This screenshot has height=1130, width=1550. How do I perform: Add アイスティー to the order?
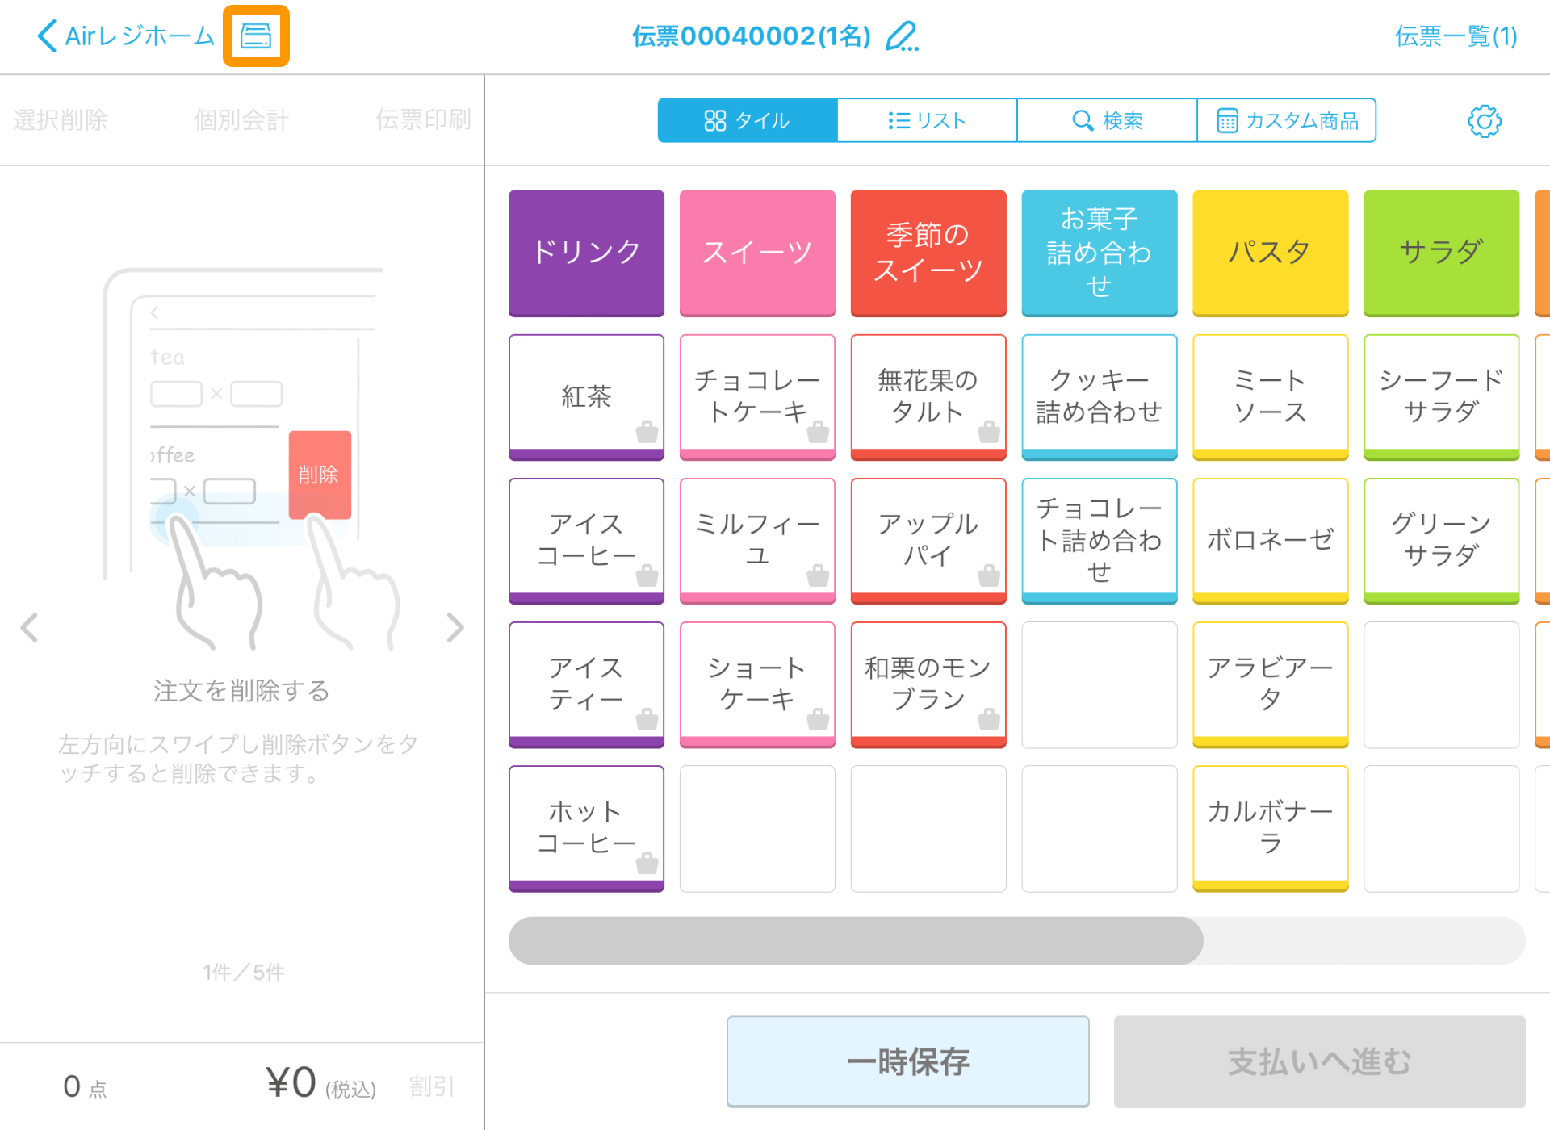(x=586, y=684)
